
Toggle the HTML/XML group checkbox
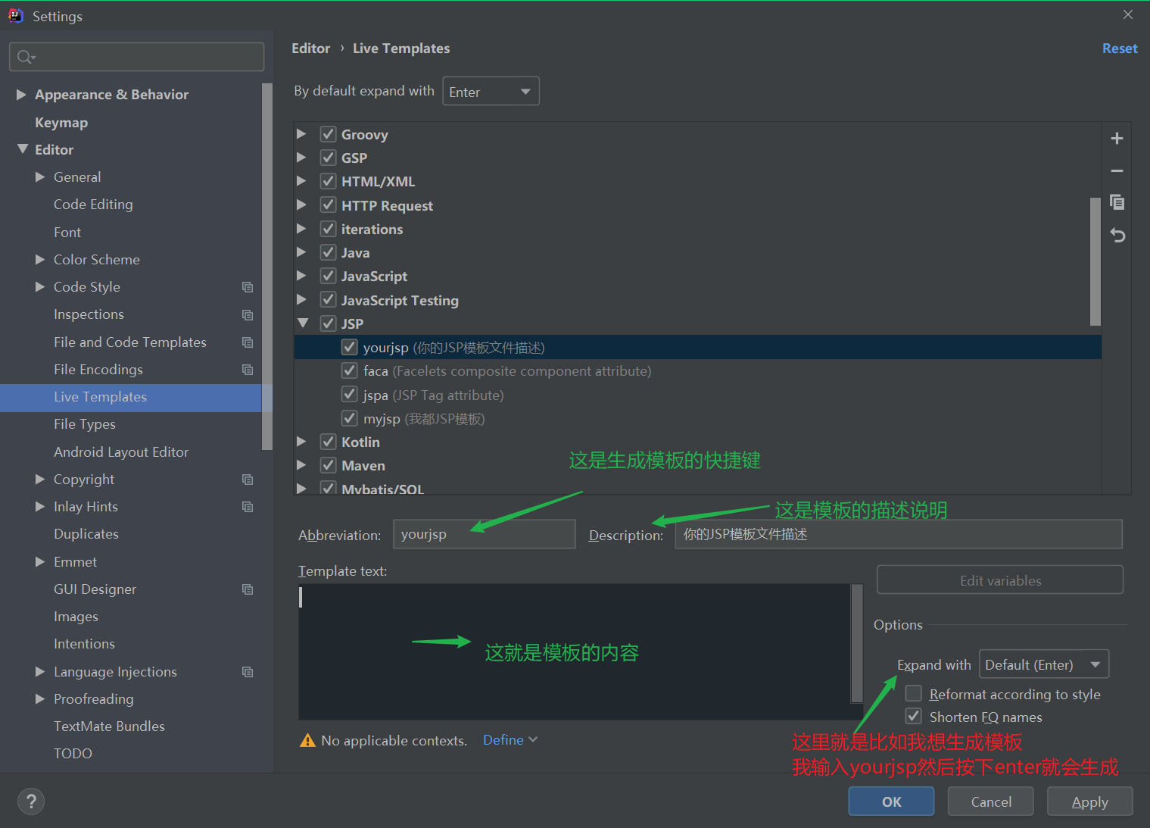pos(328,181)
